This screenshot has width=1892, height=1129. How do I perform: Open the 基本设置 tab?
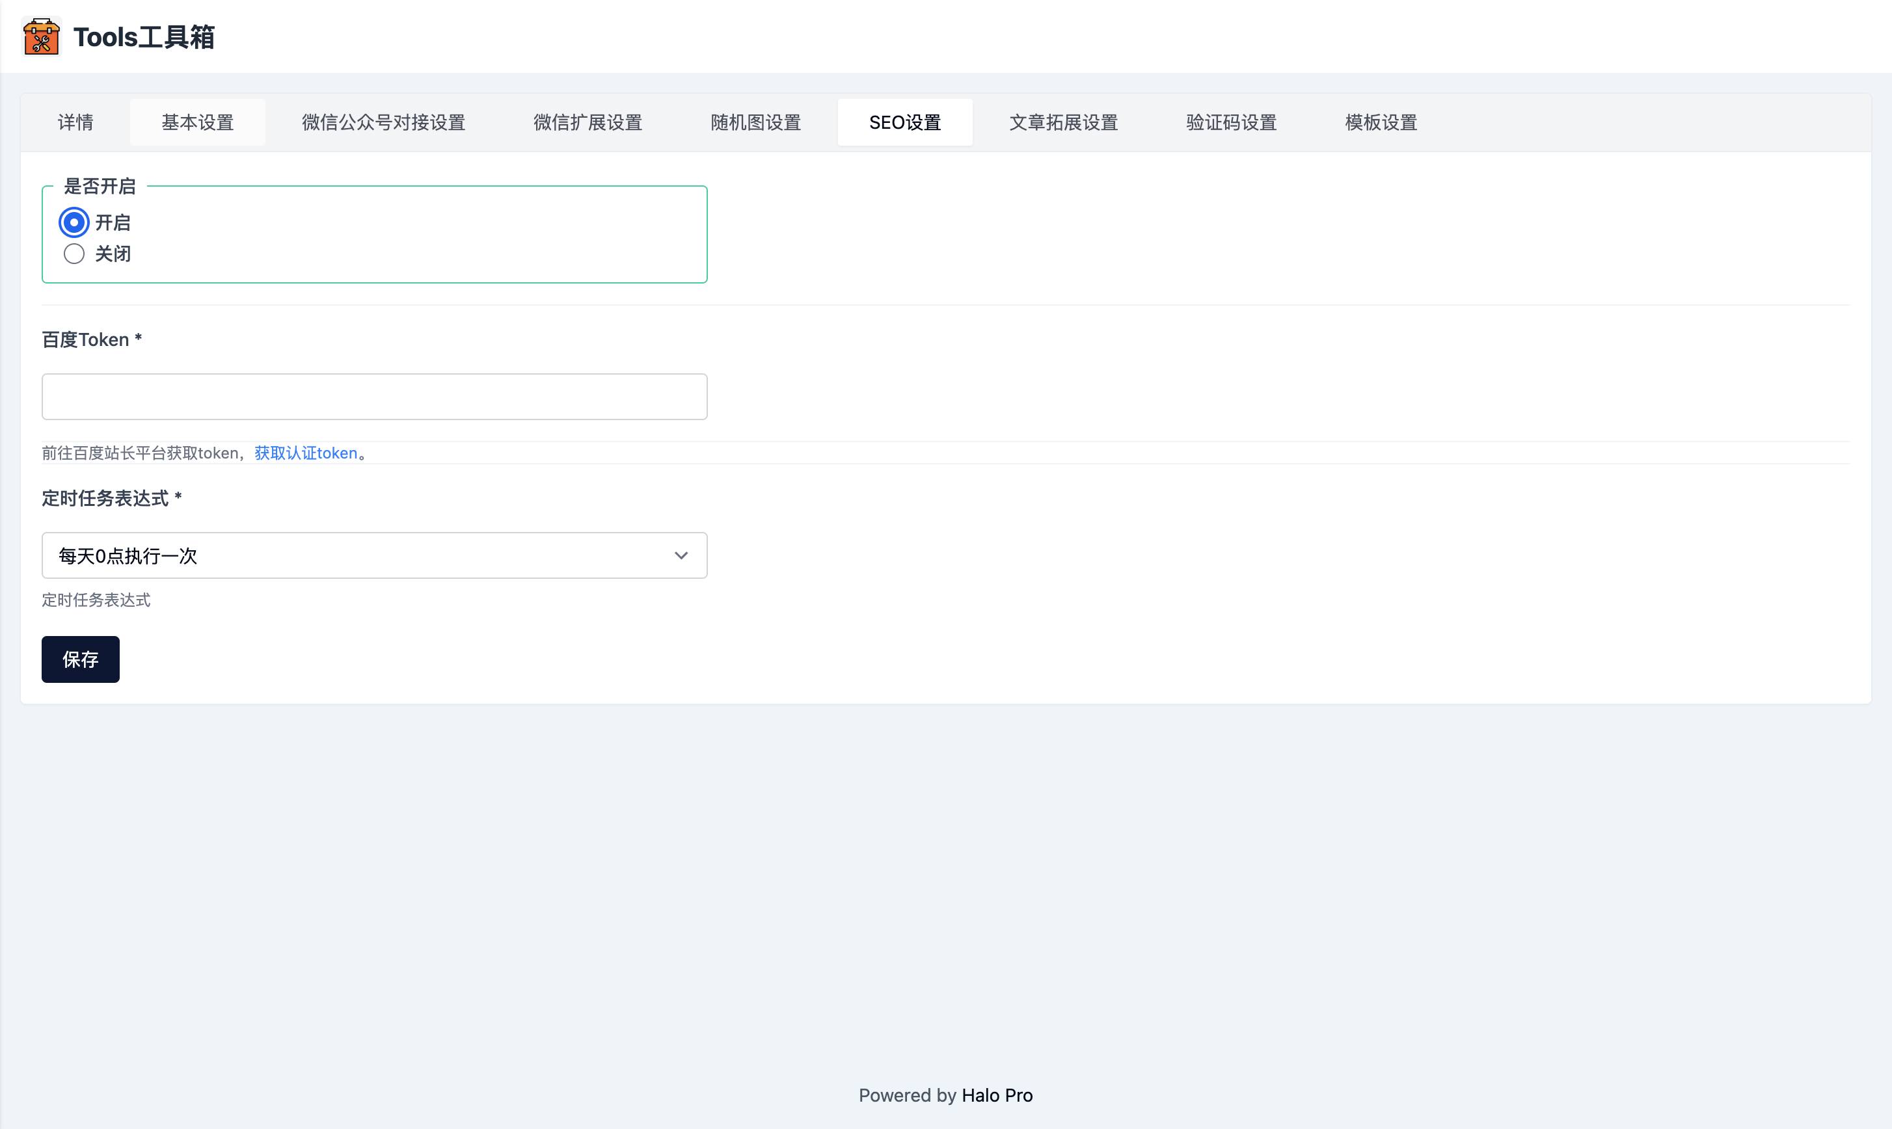[x=197, y=122]
